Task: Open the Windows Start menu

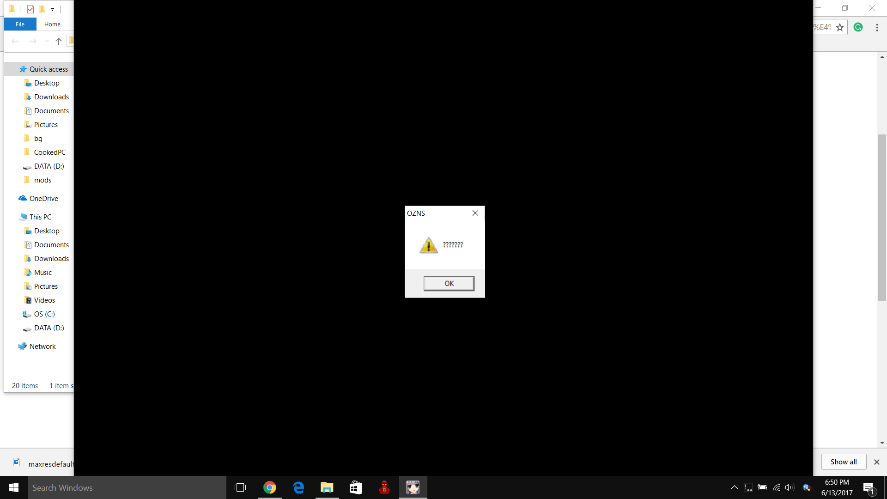Action: tap(14, 487)
